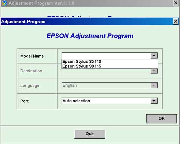Click the Language label
The width and height of the screenshot is (180, 144).
click(30, 86)
